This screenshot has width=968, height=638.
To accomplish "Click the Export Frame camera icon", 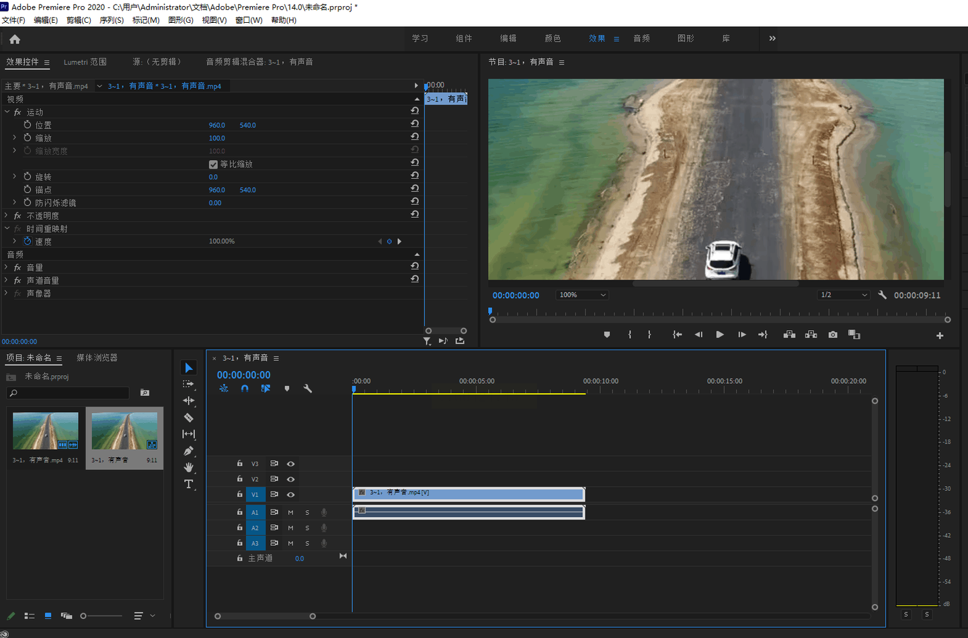I will (x=833, y=335).
